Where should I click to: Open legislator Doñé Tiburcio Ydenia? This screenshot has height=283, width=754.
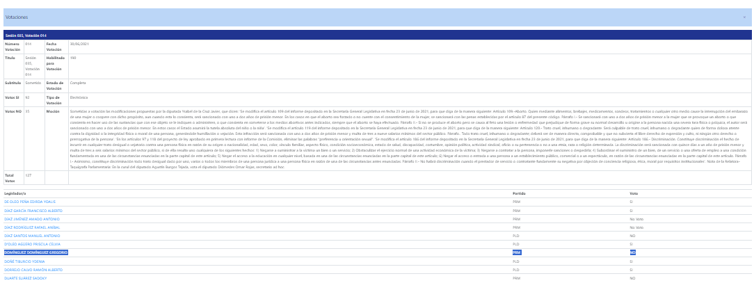pos(24,261)
